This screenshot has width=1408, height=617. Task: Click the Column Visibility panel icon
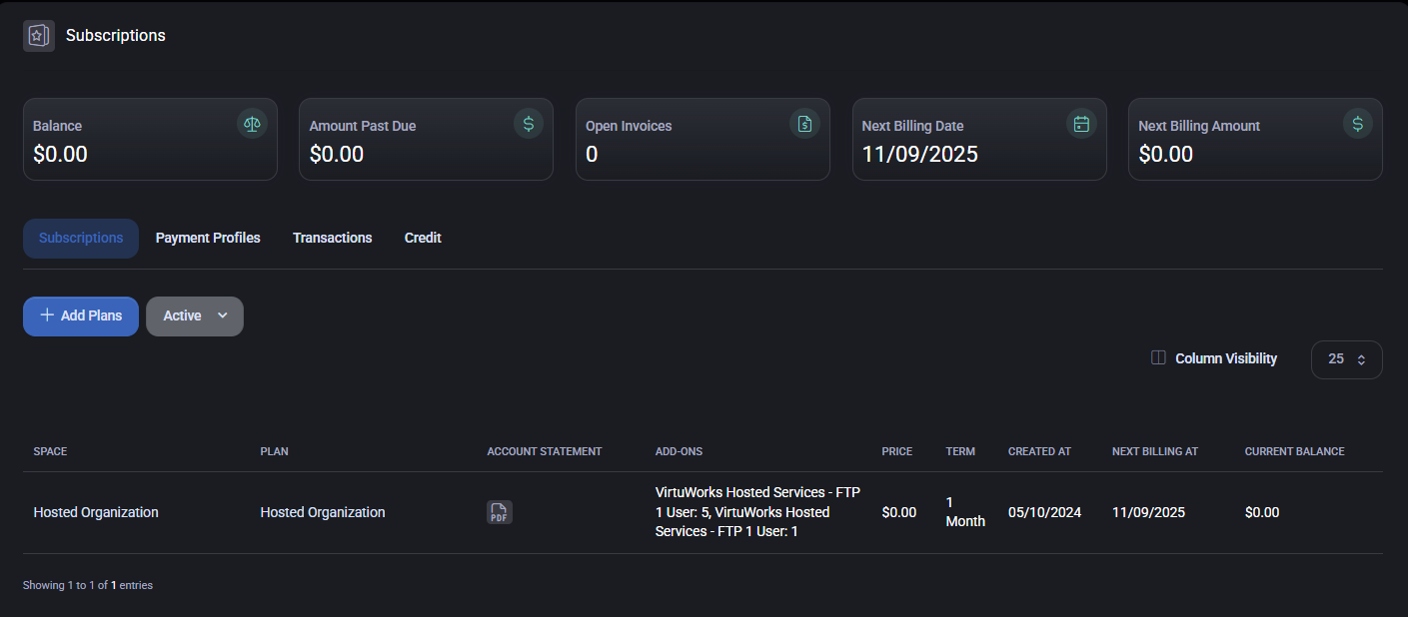click(1158, 358)
